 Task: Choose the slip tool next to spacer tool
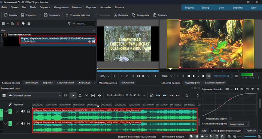coord(93,95)
